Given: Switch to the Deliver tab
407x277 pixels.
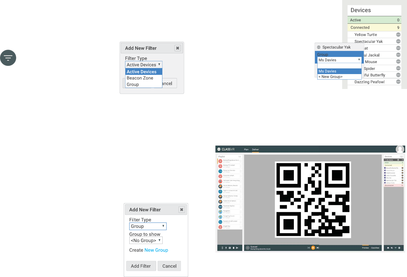Looking at the screenshot, I should [255, 149].
